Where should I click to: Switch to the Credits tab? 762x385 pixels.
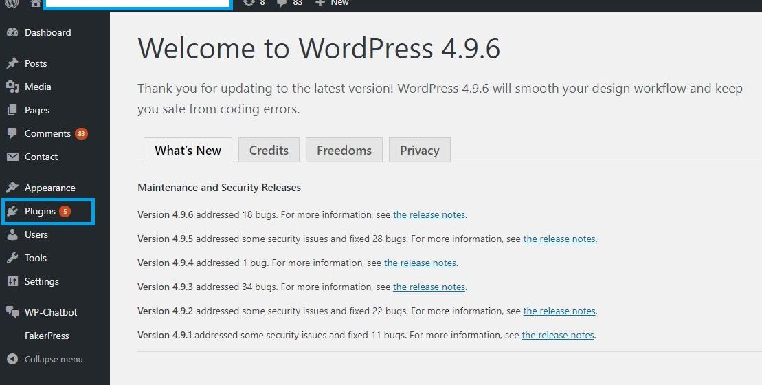269,150
